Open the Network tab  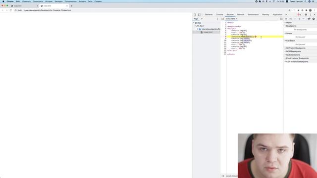(241, 14)
